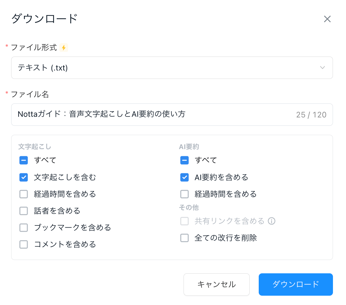Click the ファイル名 input field
346x305 pixels.
(172, 115)
